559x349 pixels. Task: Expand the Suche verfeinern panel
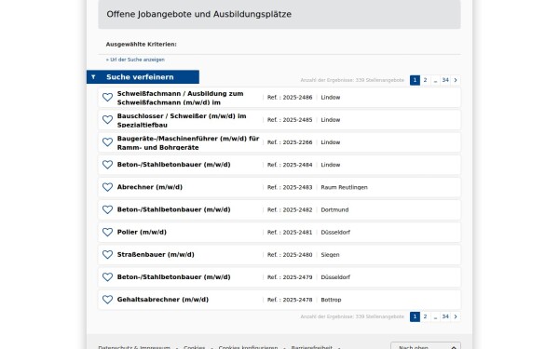[x=143, y=77]
